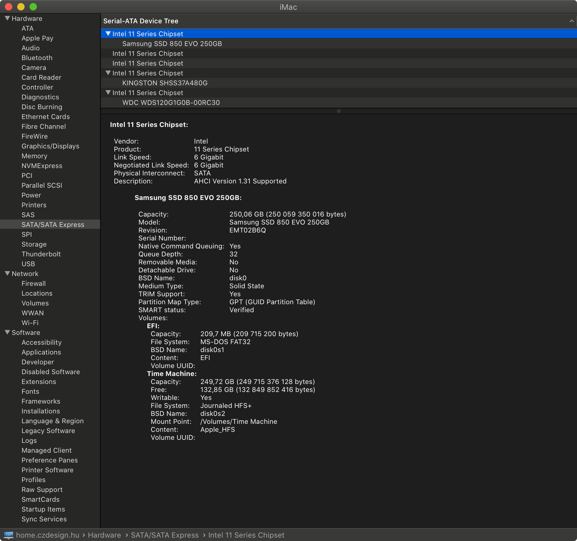Viewport: 577px width, 541px height.
Task: Open Applications under Software
Action: [x=41, y=352]
